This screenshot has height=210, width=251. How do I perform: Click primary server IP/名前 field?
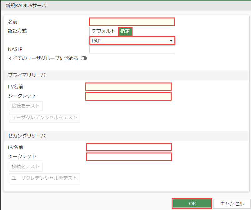click(128, 87)
